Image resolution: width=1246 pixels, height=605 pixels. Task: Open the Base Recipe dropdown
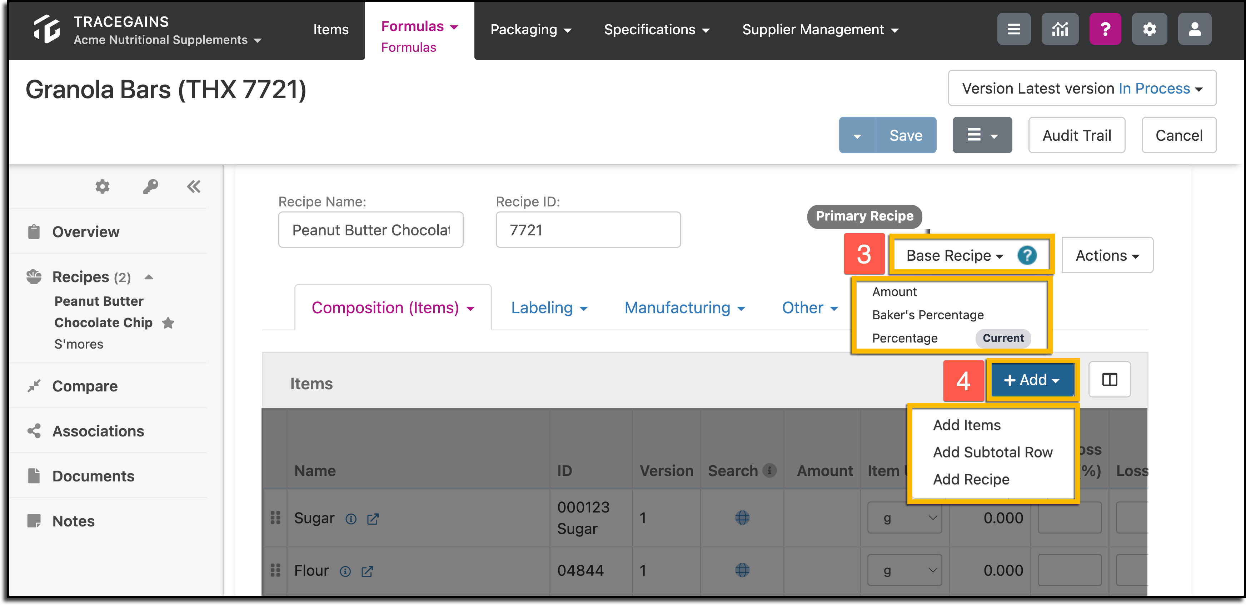coord(955,255)
